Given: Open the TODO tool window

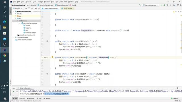Looking at the screenshot, I should click(22, 98).
